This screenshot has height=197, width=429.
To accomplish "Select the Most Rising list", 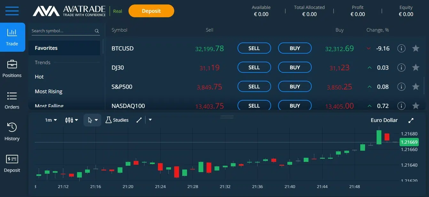I will 49,91.
